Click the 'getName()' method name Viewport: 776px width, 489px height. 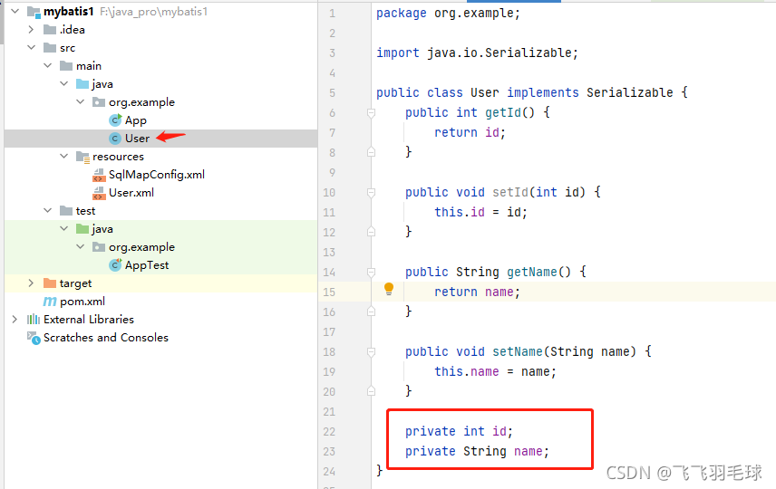pyautogui.click(x=539, y=272)
